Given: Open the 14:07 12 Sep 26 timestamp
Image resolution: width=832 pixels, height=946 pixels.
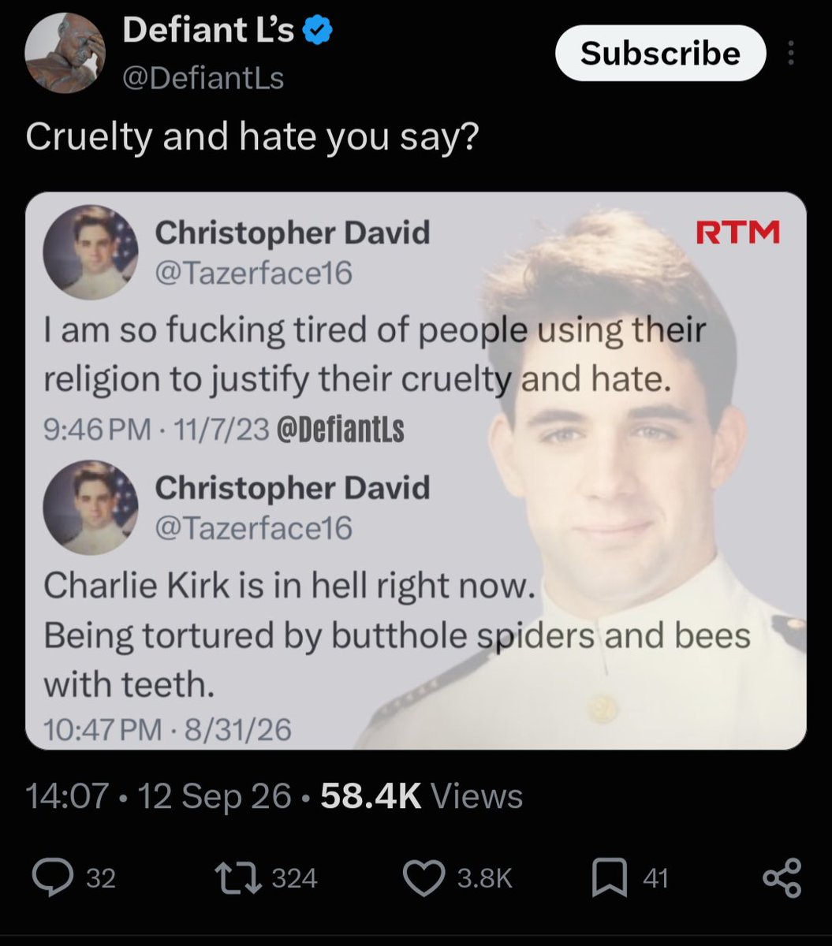Looking at the screenshot, I should [x=159, y=796].
